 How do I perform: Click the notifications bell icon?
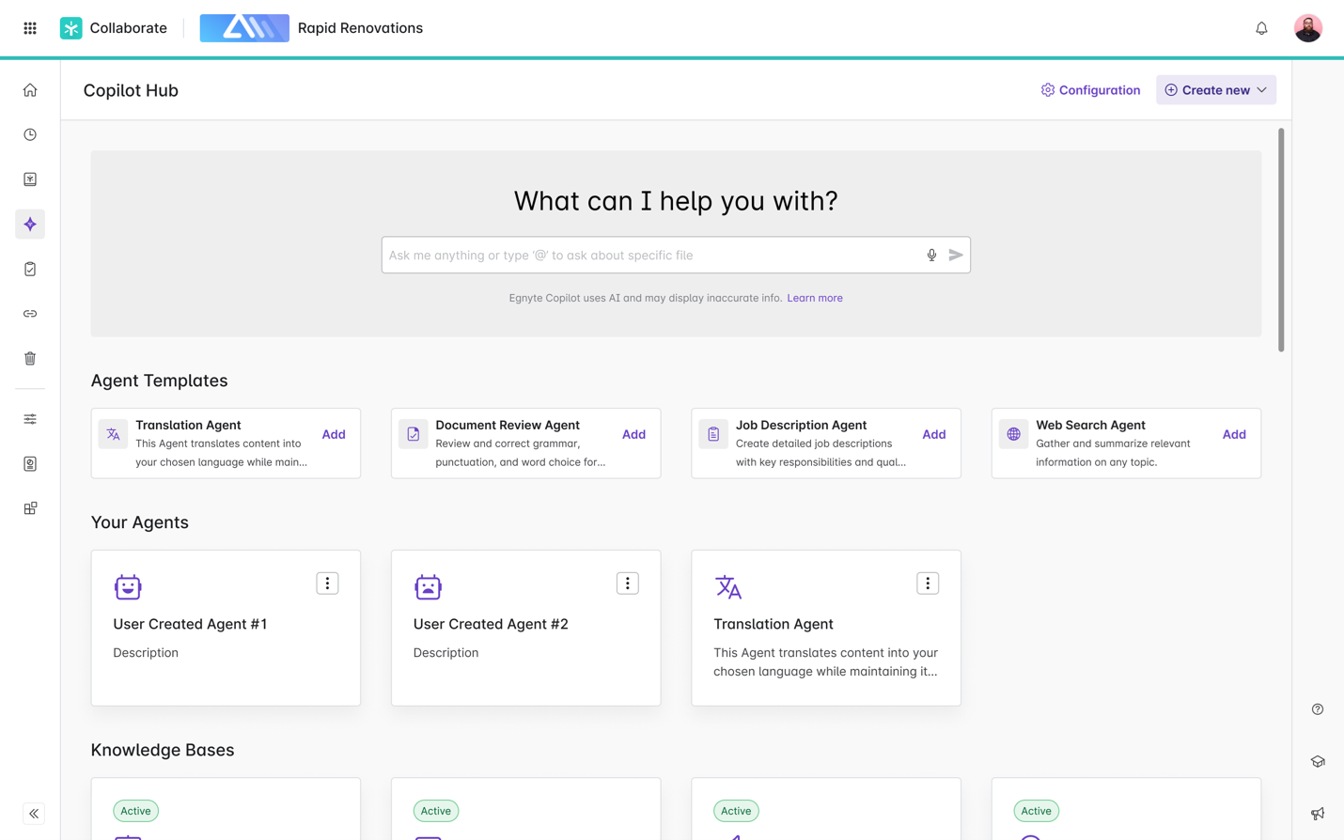point(1261,28)
